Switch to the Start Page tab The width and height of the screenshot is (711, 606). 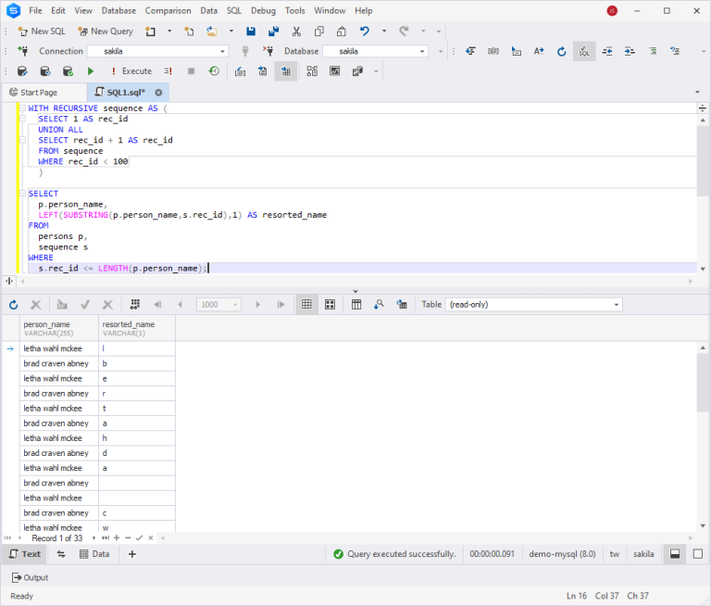pyautogui.click(x=32, y=93)
